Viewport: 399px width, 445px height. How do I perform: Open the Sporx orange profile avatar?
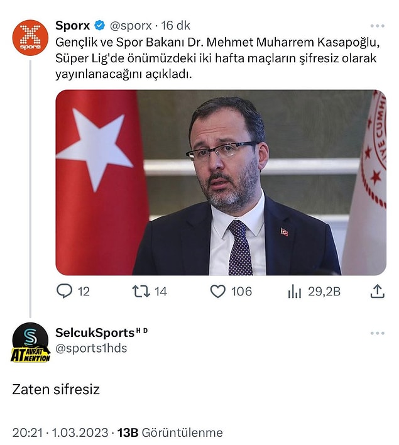point(30,38)
